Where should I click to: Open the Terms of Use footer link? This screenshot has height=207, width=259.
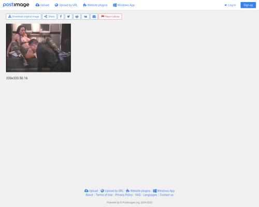[104, 195]
